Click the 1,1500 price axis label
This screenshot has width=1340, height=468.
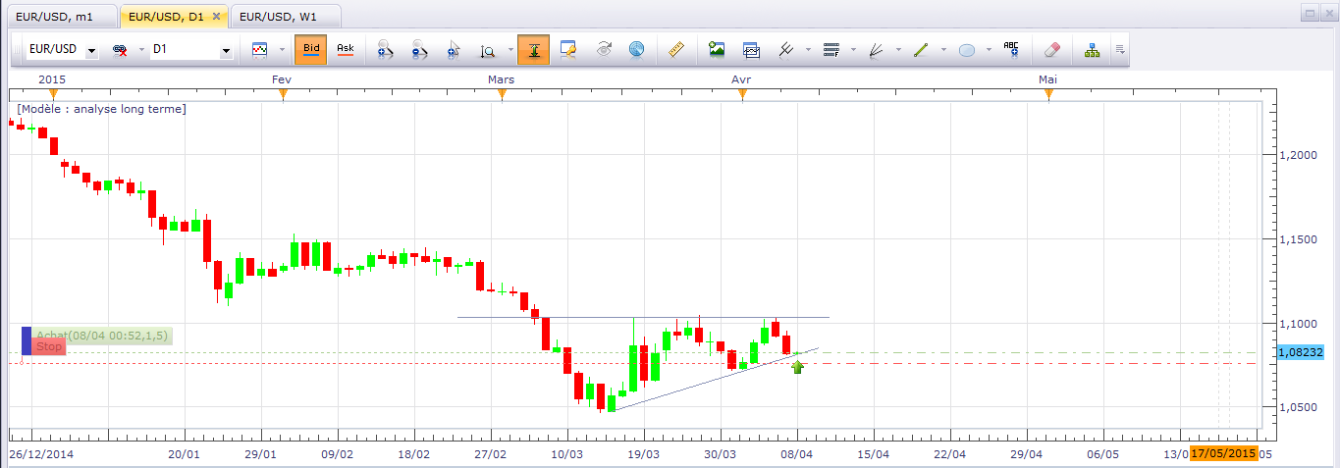1300,239
